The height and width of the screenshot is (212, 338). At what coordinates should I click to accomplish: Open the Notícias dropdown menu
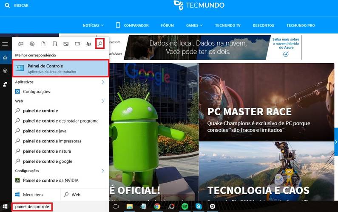(x=93, y=25)
